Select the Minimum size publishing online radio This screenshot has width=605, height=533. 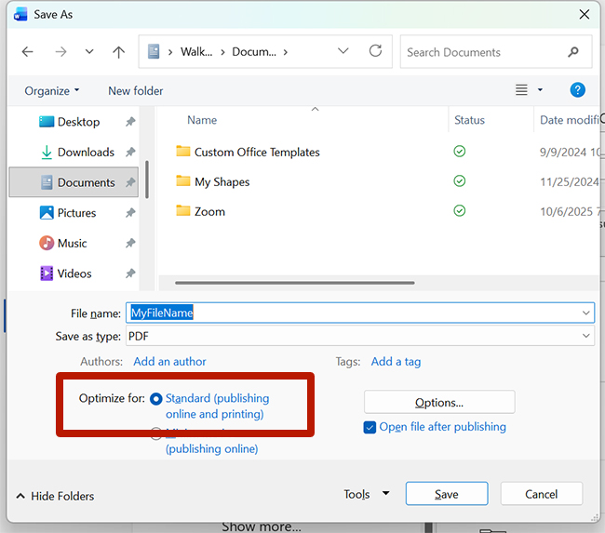tap(155, 433)
